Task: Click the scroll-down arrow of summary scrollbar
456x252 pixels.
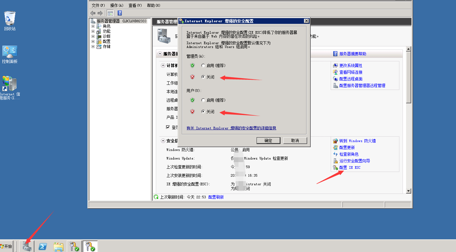Action: tap(409, 191)
